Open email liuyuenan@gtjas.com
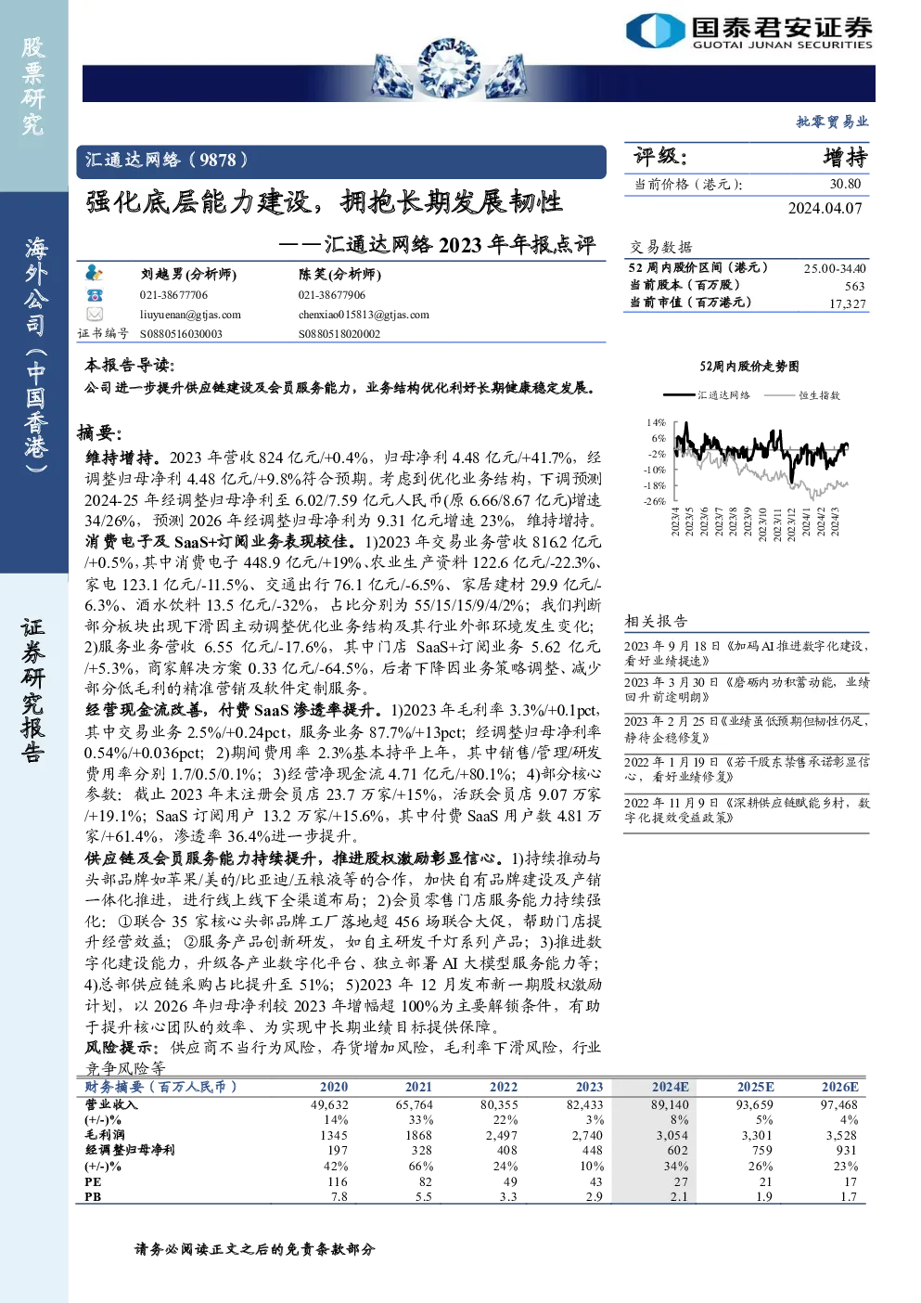This screenshot has height=1303, width=921. point(190,315)
